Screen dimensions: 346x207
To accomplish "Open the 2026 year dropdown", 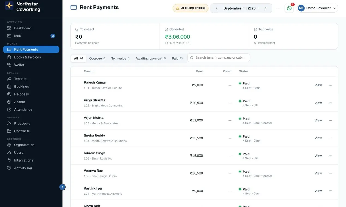I will tap(253, 8).
